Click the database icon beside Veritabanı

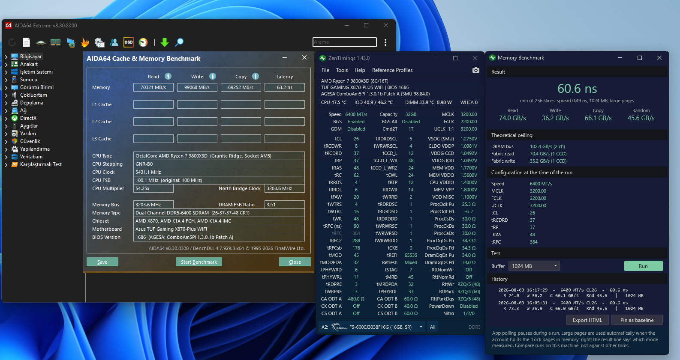click(x=15, y=157)
